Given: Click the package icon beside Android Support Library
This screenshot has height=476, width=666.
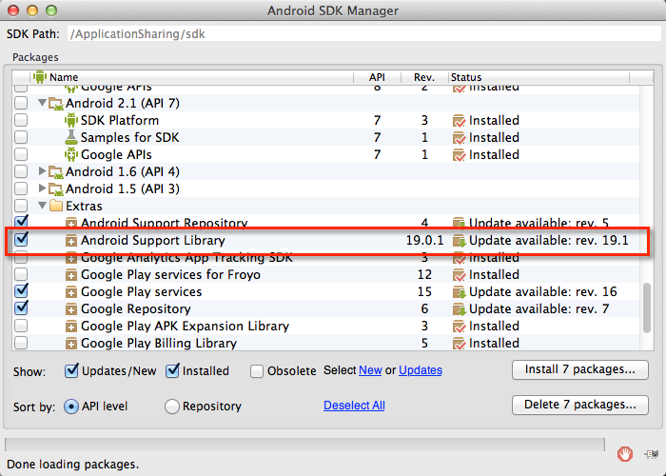Looking at the screenshot, I should click(x=70, y=241).
